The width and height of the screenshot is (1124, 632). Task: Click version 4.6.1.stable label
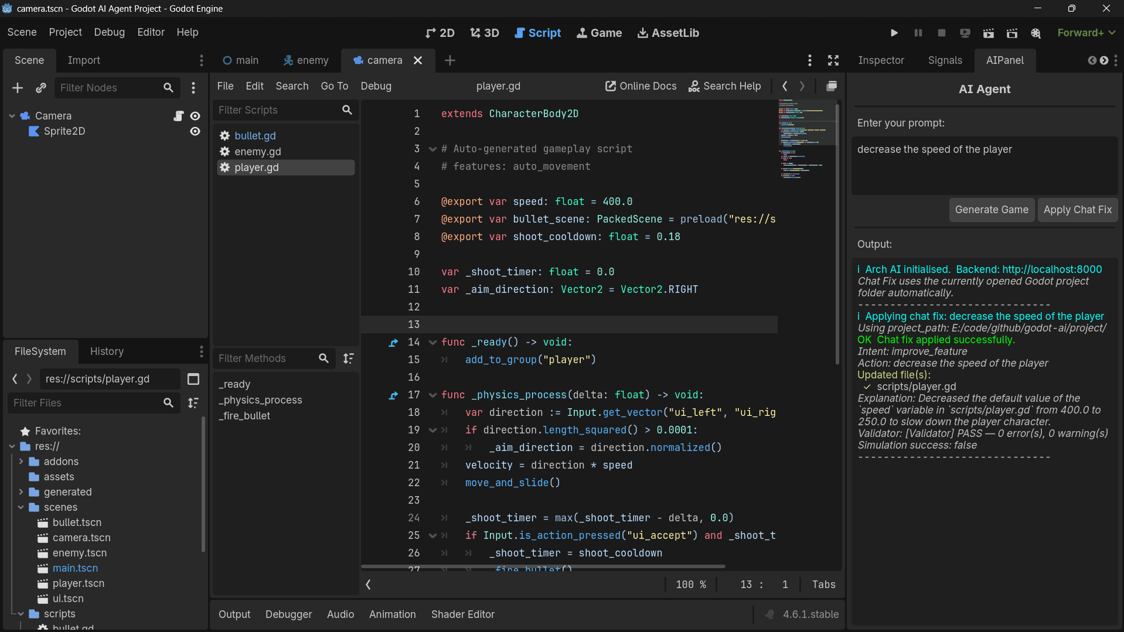pyautogui.click(x=810, y=614)
